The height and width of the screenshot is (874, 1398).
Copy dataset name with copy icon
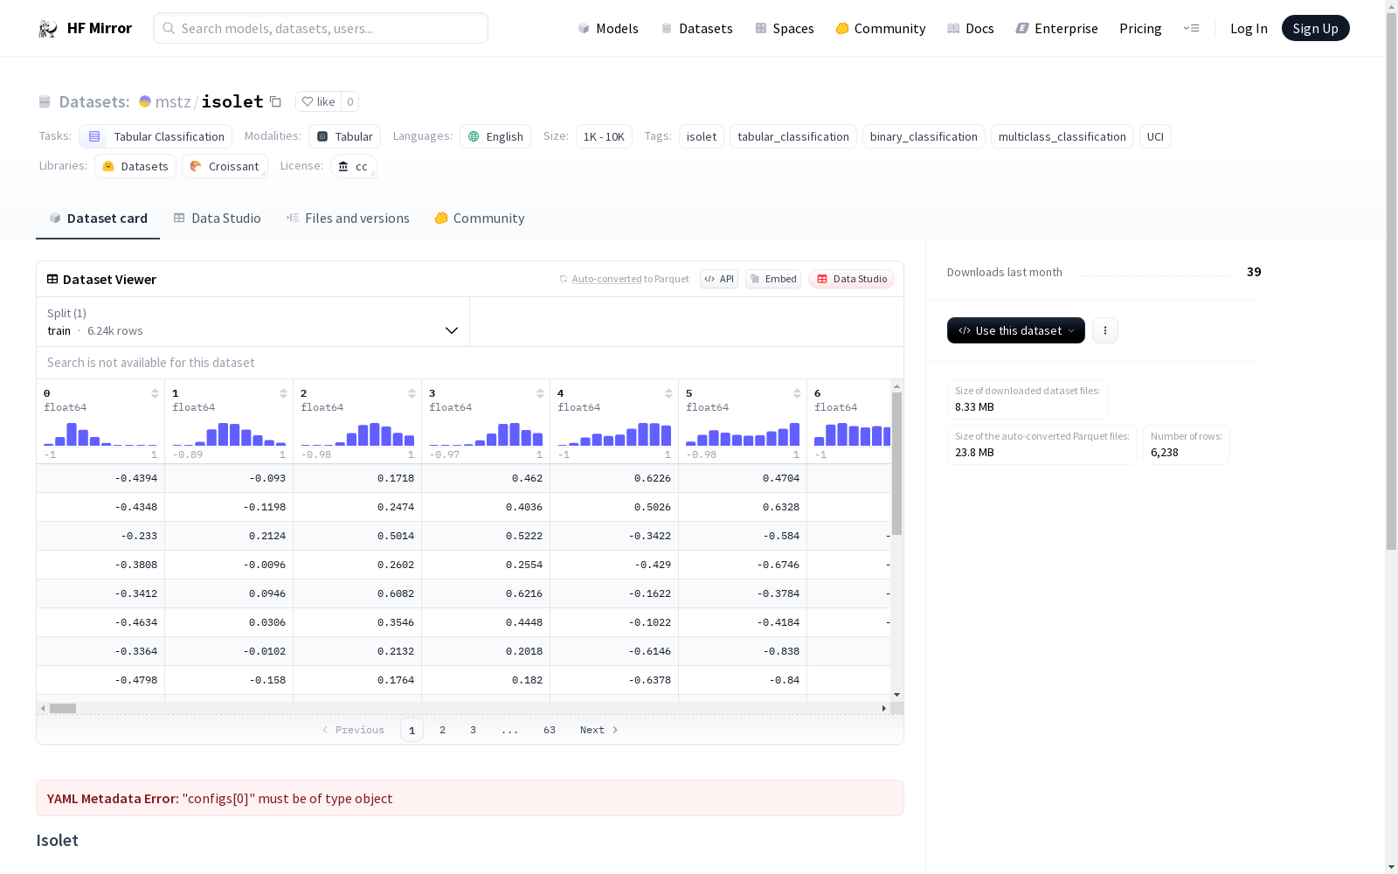click(275, 101)
